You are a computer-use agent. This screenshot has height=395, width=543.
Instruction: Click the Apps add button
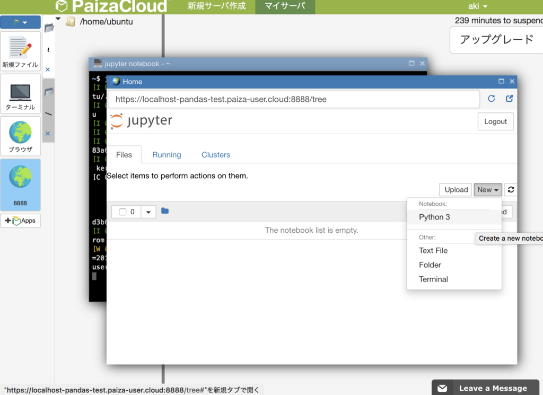tap(21, 221)
